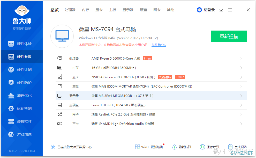Click the Win11更新检测 label
Screen dimensions: 256x158
point(152,147)
